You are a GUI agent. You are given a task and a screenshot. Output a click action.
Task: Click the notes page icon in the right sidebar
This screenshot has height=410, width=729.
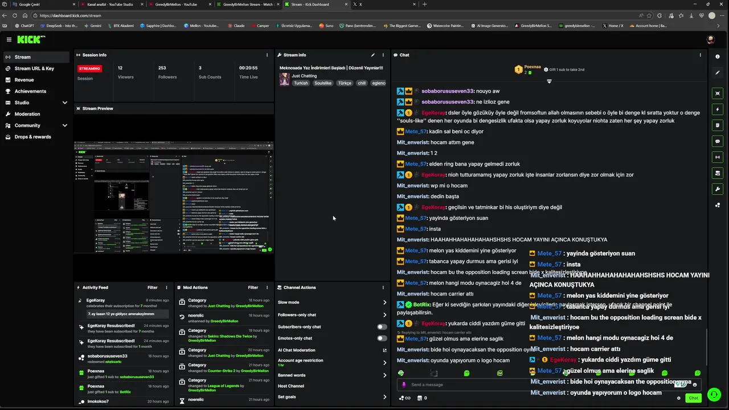pos(717,125)
